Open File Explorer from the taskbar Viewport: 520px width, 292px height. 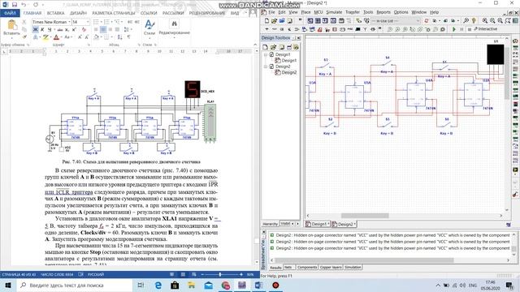(x=192, y=285)
